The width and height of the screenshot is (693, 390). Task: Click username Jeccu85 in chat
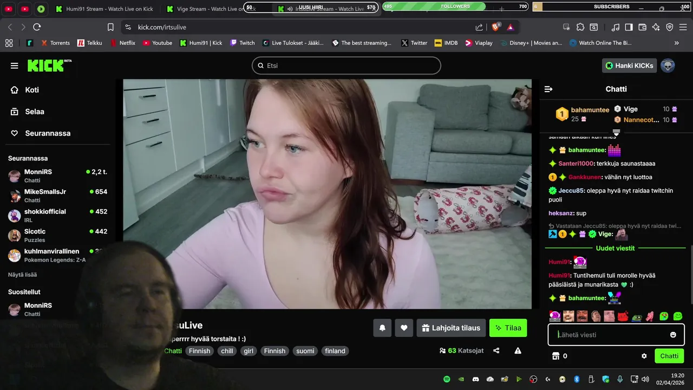(571, 191)
